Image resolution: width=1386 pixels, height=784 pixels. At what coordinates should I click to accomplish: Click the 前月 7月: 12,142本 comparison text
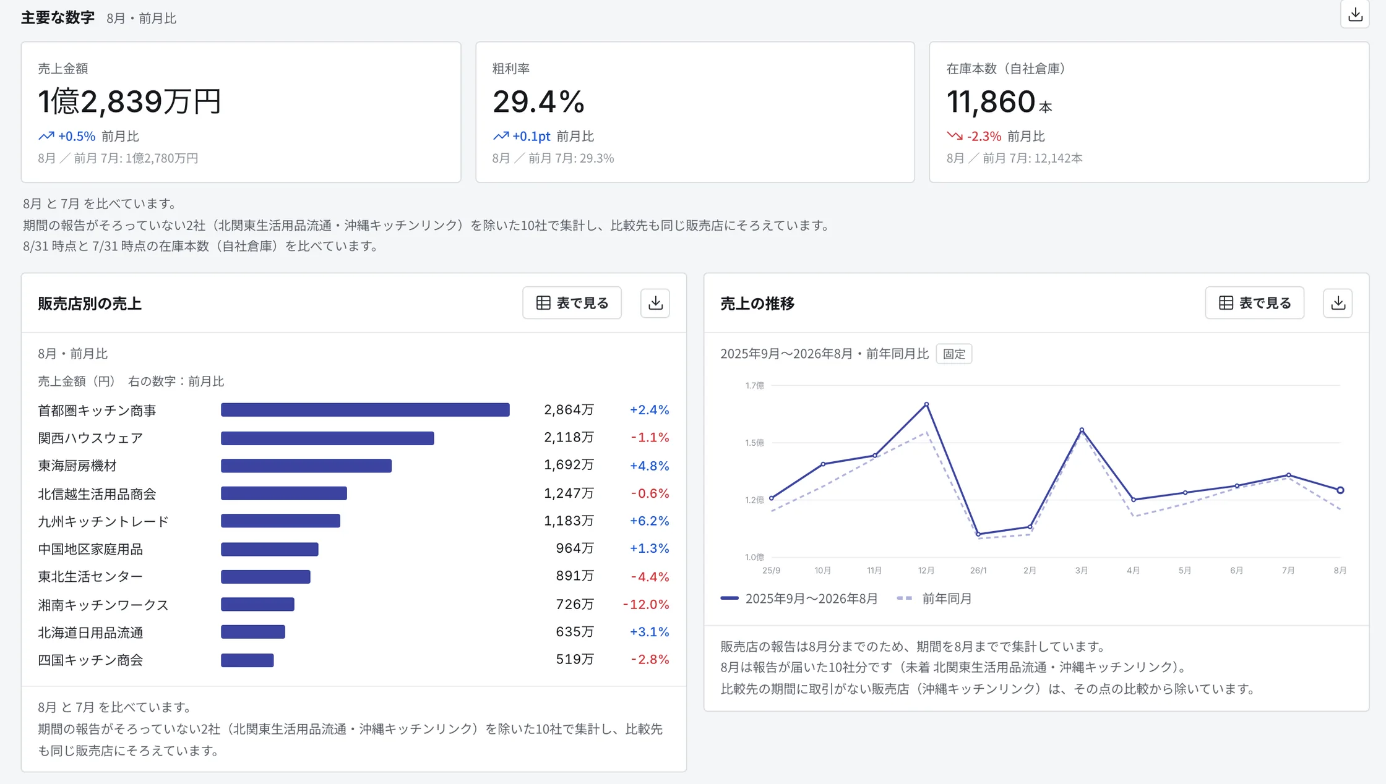coord(1033,158)
